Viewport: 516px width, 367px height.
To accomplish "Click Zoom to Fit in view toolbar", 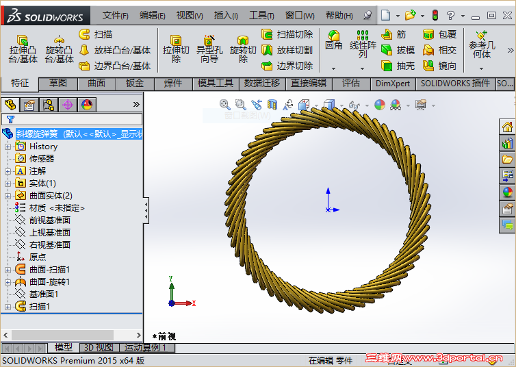I will [224, 105].
